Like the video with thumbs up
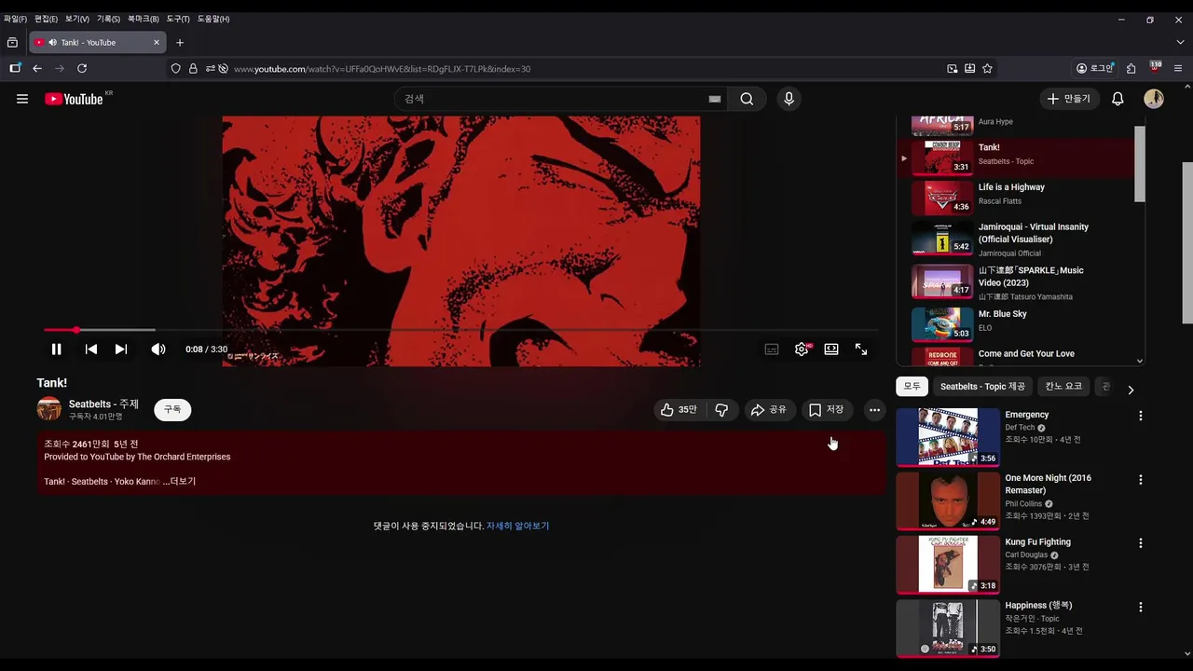 [x=679, y=410]
